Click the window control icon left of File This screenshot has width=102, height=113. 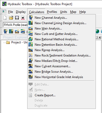click(x=4, y=12)
